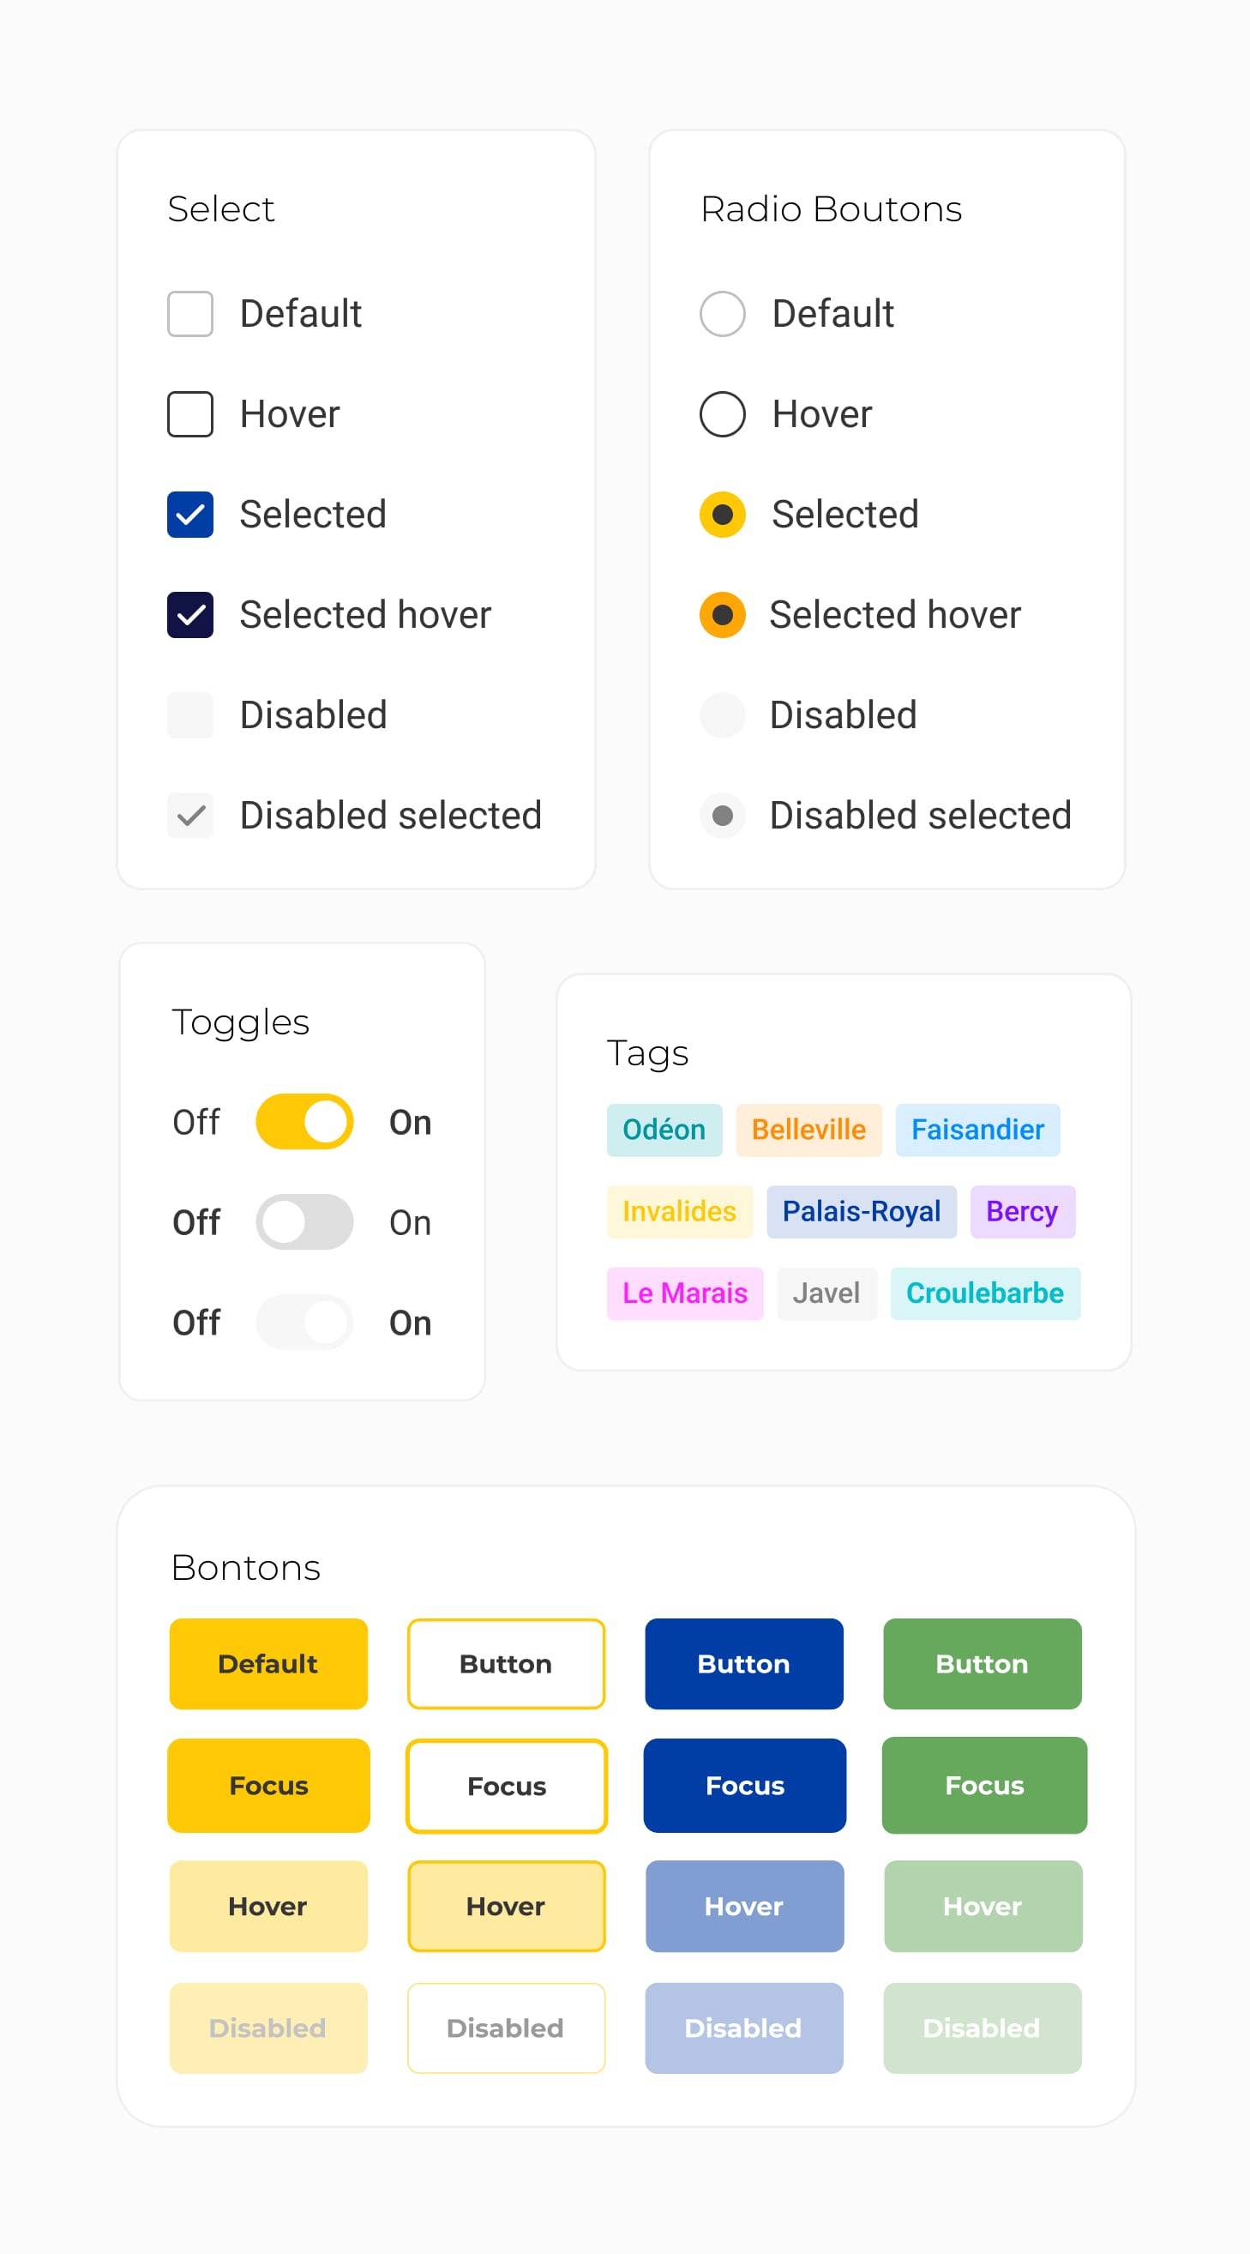The height and width of the screenshot is (2254, 1250).
Task: Click the green Button button
Action: [x=982, y=1663]
